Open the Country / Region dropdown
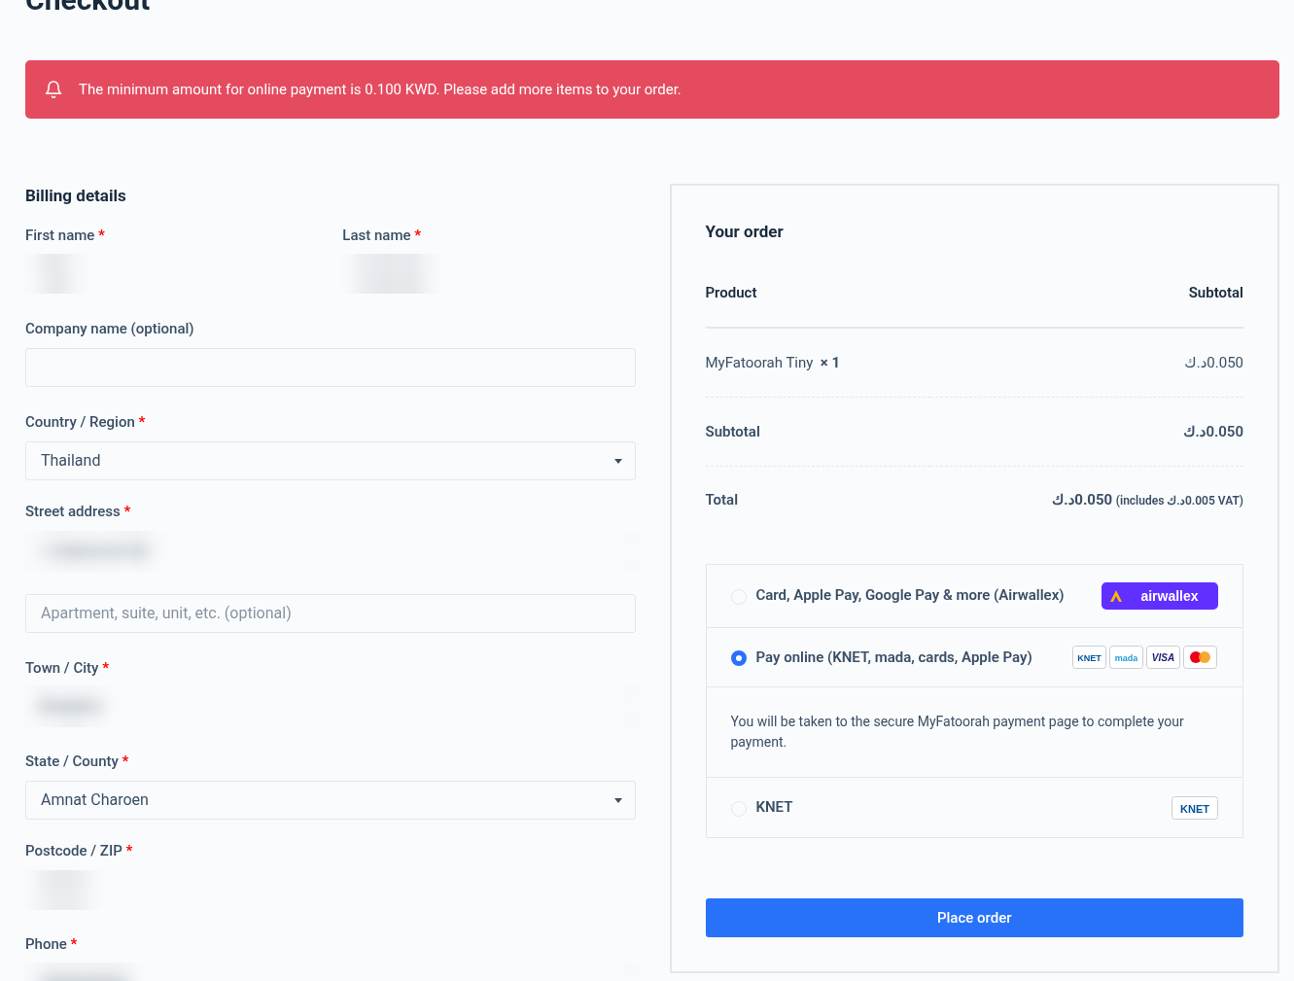This screenshot has height=981, width=1294. click(x=331, y=461)
